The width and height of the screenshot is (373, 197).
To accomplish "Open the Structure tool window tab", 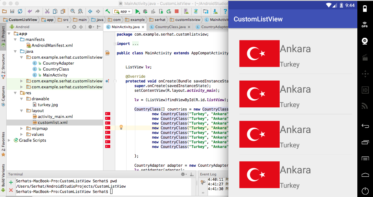I will tap(3, 66).
